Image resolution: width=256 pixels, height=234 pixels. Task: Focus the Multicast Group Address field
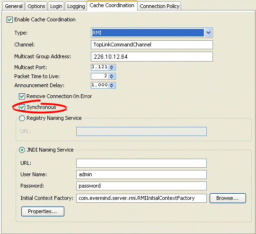click(152, 57)
